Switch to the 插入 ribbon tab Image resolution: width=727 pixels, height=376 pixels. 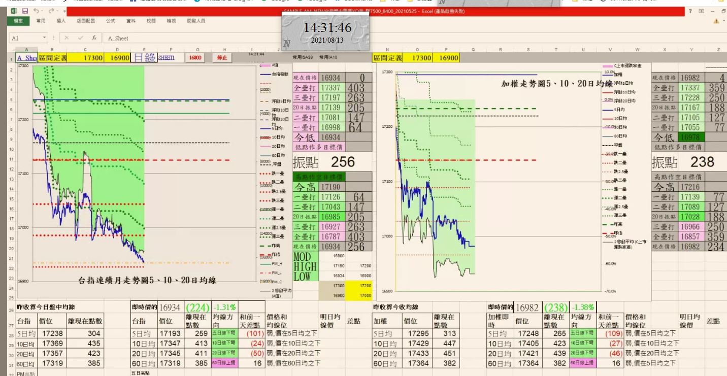point(61,21)
